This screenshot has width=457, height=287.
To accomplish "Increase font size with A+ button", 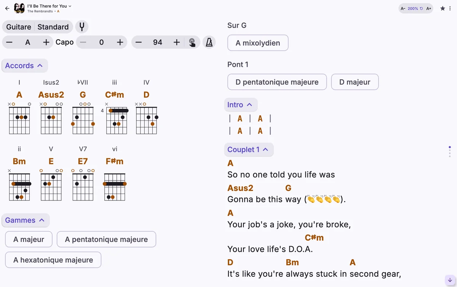I will tap(429, 8).
